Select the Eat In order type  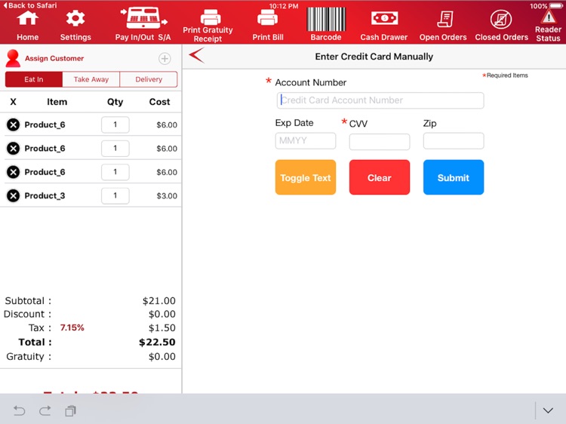33,79
